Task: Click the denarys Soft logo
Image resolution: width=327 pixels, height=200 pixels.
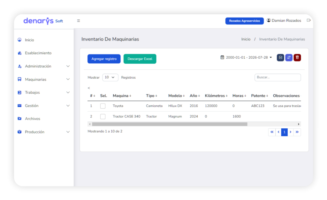Action: point(43,21)
